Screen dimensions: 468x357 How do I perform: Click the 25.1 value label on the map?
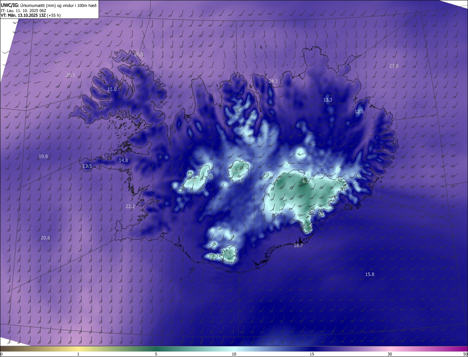(x=71, y=75)
